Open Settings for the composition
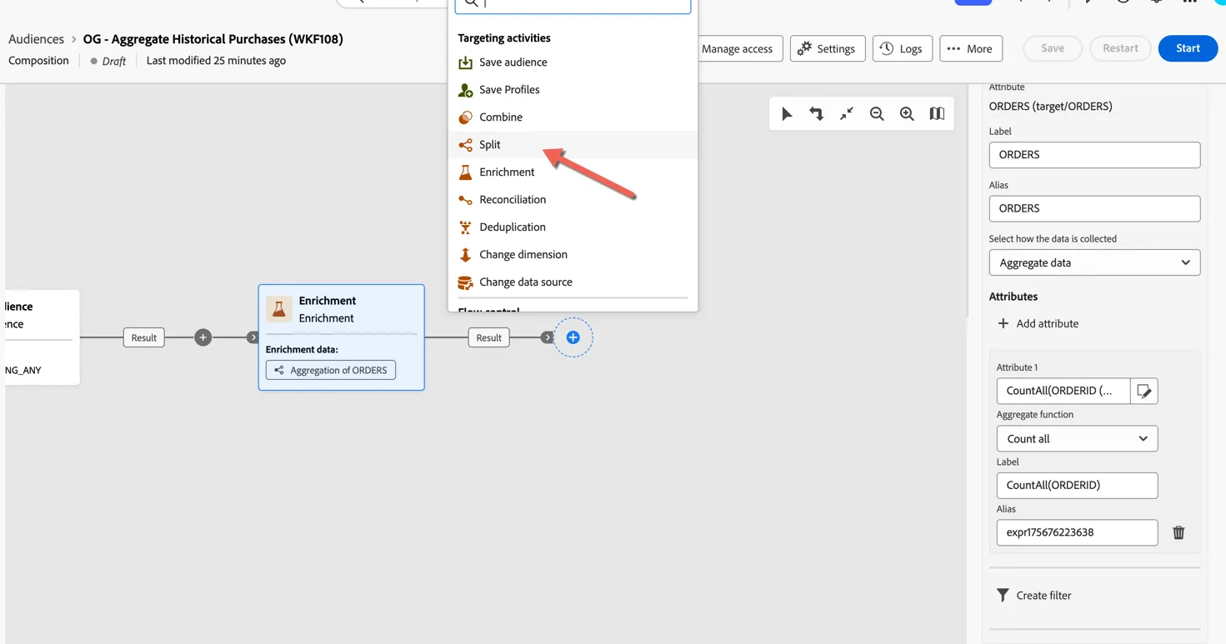The height and width of the screenshot is (644, 1226). click(x=828, y=48)
